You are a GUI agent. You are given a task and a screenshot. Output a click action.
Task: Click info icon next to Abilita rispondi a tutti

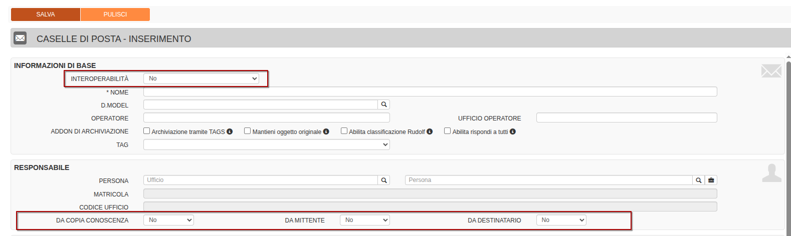513,131
